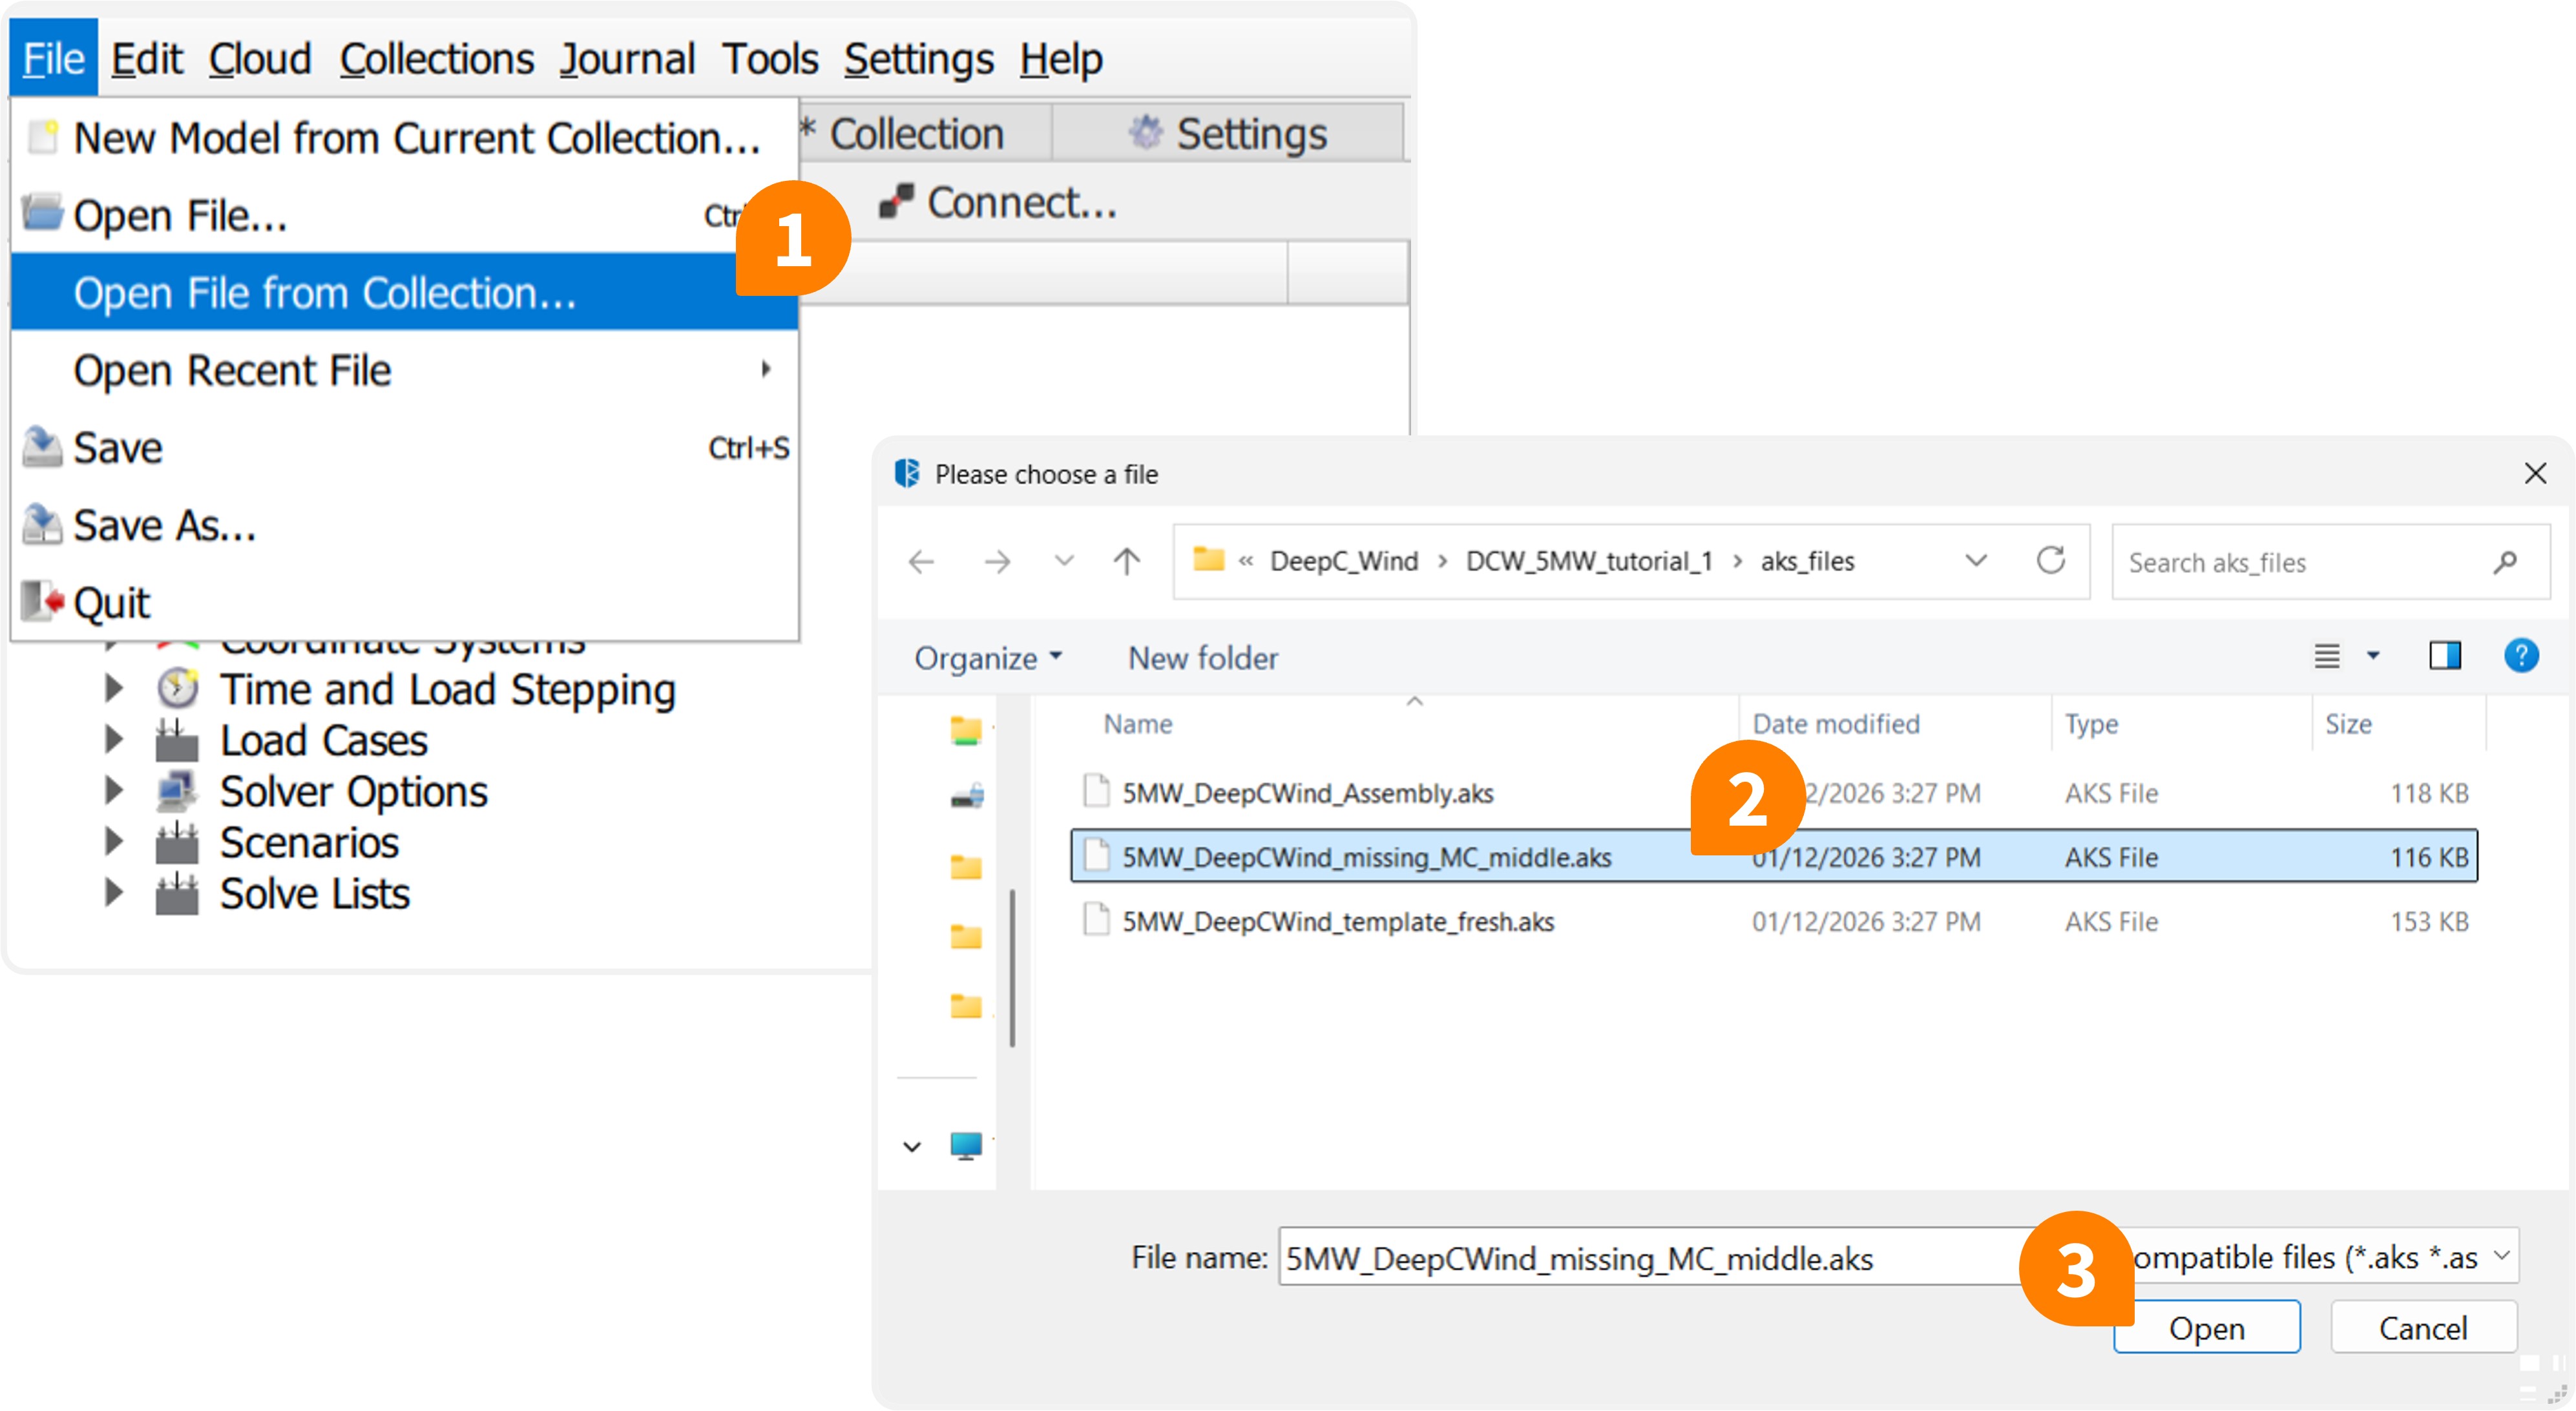The width and height of the screenshot is (2576, 1411).
Task: Open the view options dropdown arrow
Action: coord(2373,656)
